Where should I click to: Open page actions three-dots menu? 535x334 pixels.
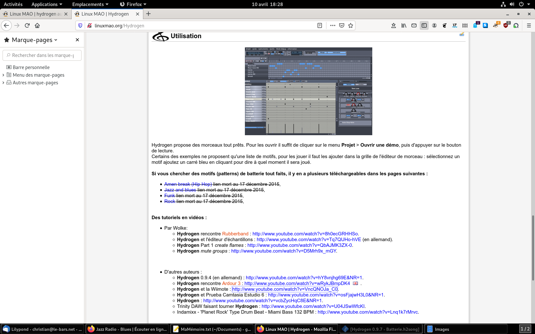(333, 25)
